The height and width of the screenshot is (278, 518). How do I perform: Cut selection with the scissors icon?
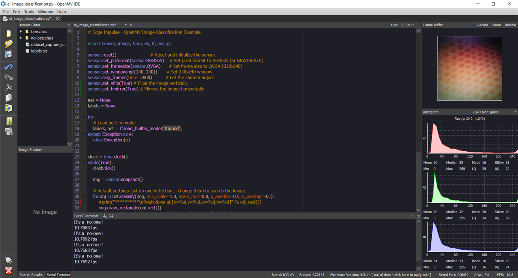[8, 87]
